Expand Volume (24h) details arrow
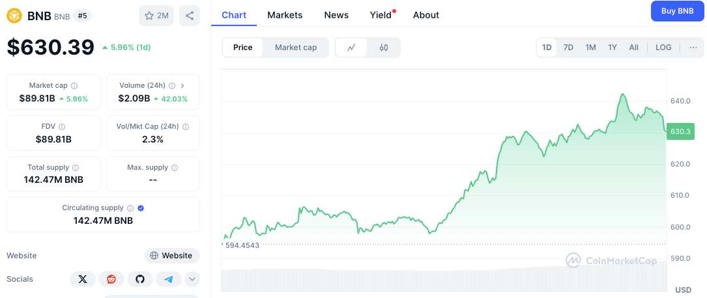The height and width of the screenshot is (298, 707). (182, 85)
